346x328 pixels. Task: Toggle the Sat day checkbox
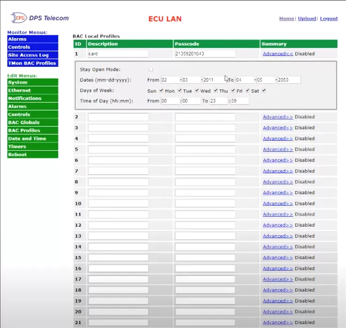264,90
